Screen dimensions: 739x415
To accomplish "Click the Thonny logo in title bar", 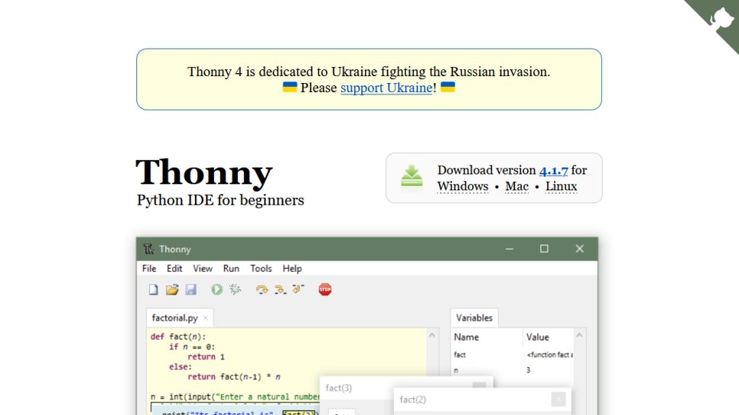I will click(x=149, y=249).
